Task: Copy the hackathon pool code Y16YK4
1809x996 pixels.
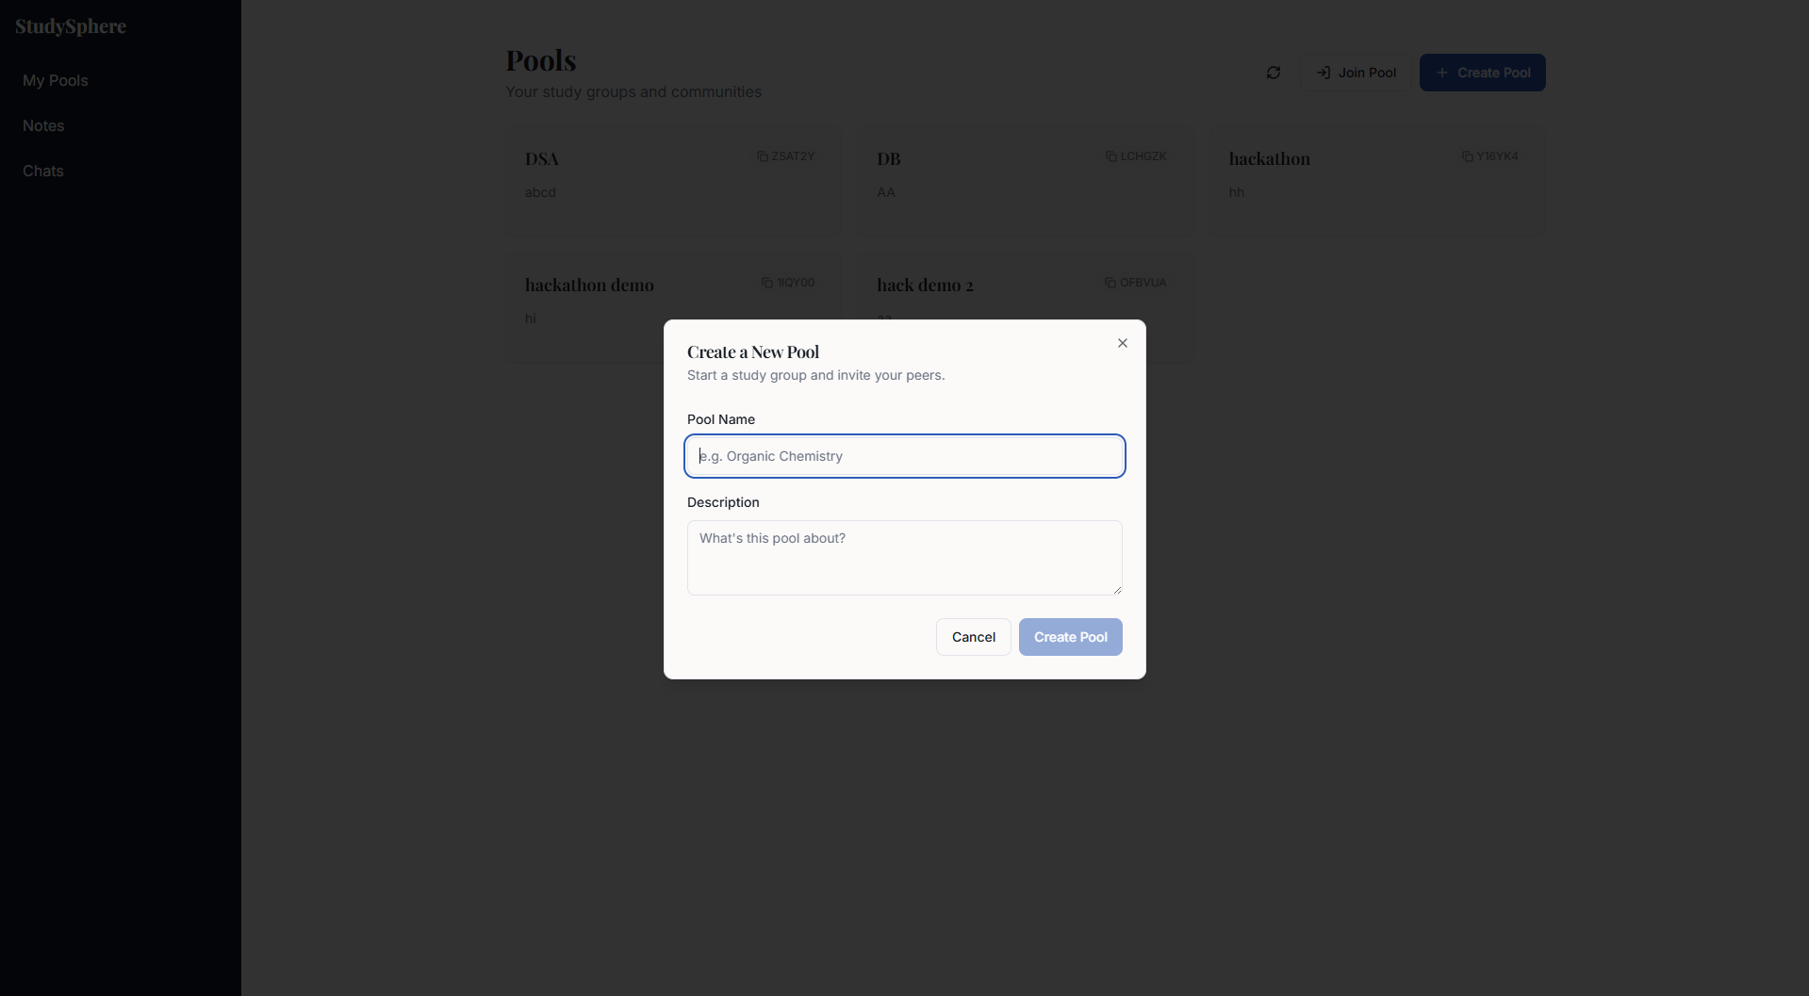Action: (x=1489, y=156)
